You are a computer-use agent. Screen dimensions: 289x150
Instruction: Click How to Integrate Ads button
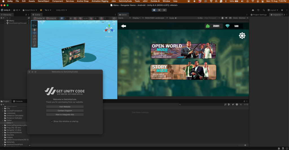tap(65, 114)
